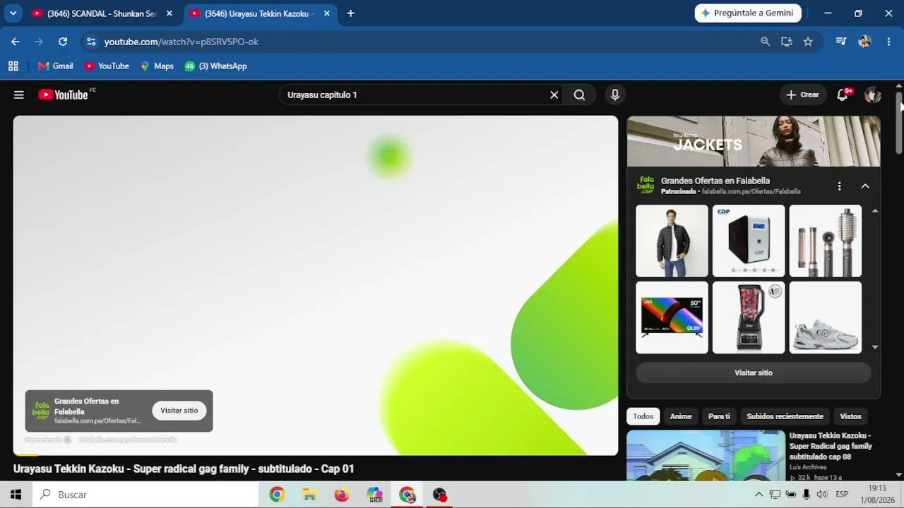Start voice search with the microphone
Viewport: 904px width, 508px height.
615,95
